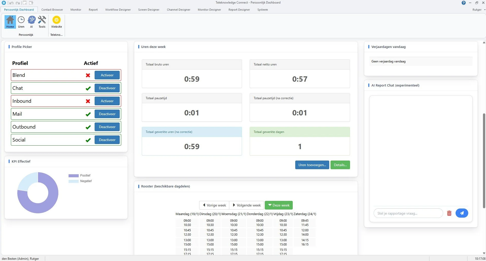Switch to the Contact Browser tab
Viewport: 486px width, 261px height.
[x=52, y=9]
